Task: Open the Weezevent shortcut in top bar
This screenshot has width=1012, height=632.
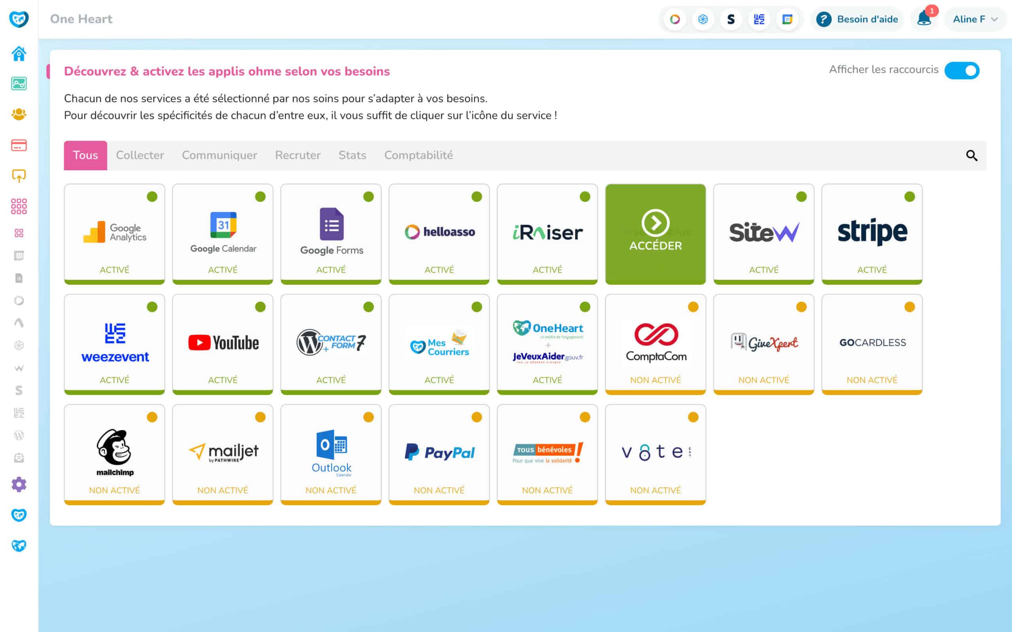Action: click(759, 19)
